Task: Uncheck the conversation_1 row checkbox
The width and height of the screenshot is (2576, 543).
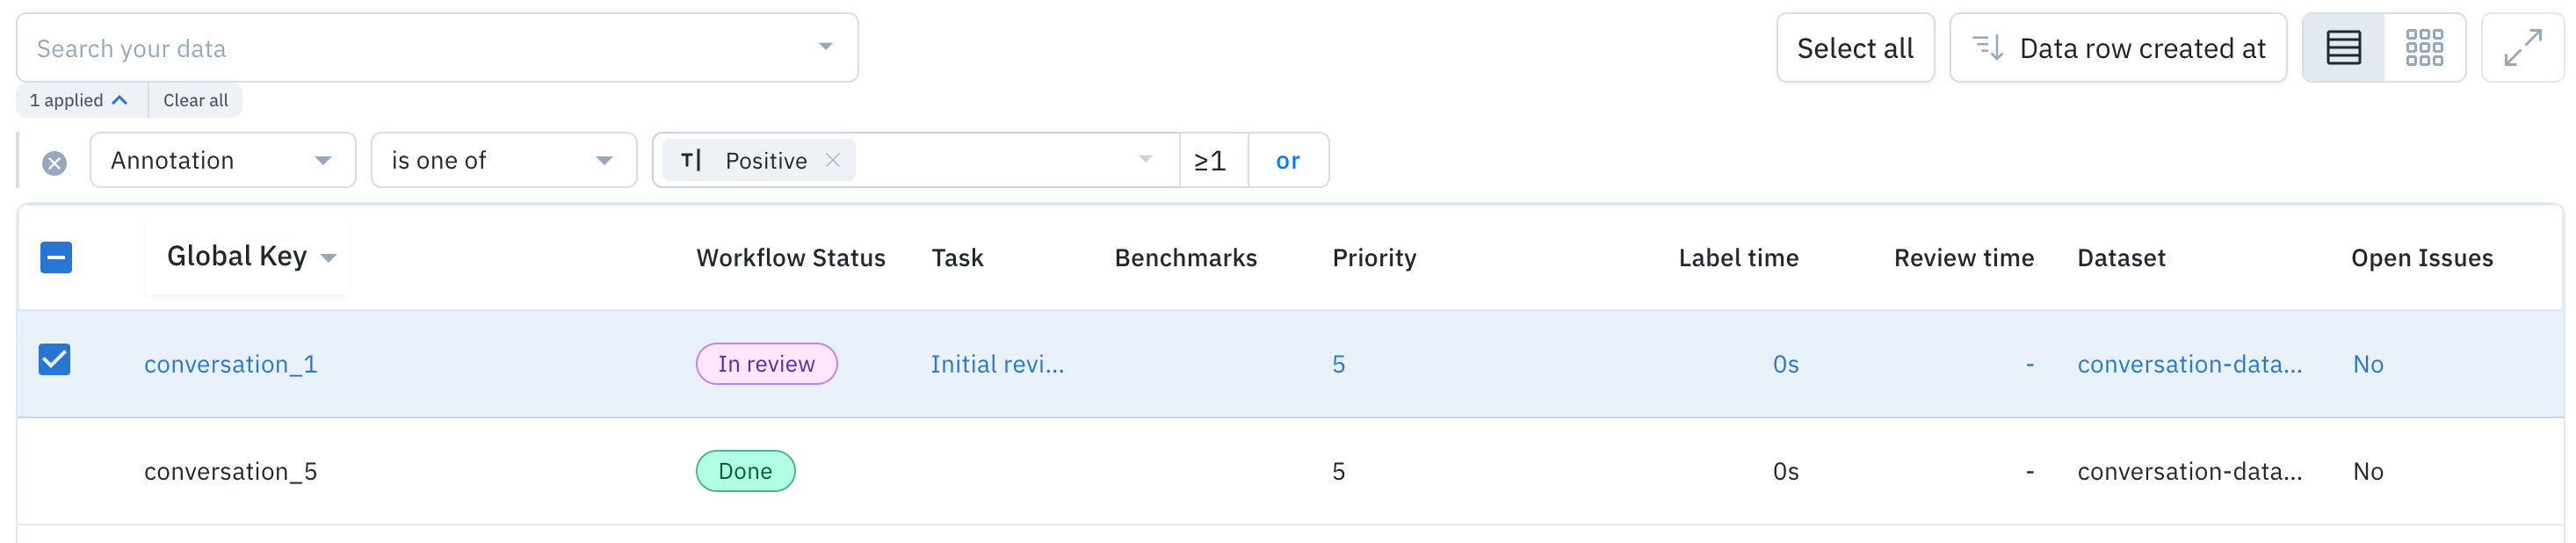Action: [55, 360]
